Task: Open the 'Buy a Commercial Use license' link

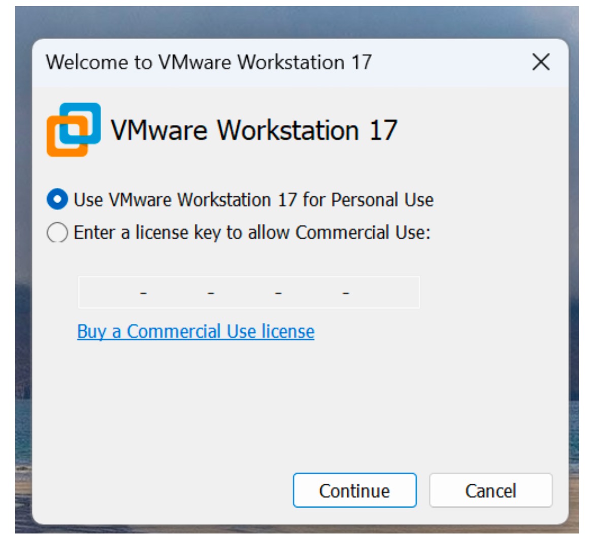Action: [x=195, y=331]
